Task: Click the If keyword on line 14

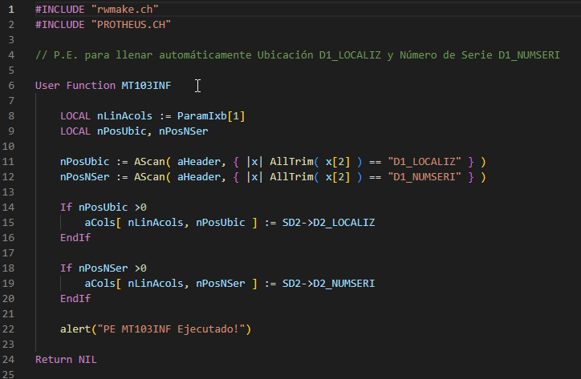Action: click(x=66, y=208)
